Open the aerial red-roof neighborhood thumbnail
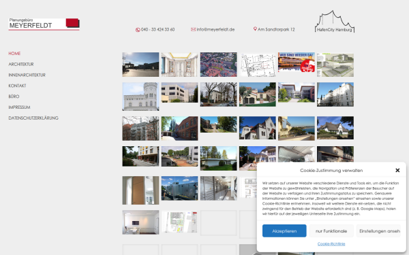 coord(219,65)
